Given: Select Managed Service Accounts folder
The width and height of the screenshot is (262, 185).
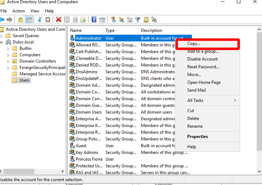Looking at the screenshot, I should [x=39, y=74].
